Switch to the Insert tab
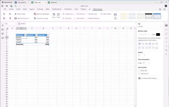The width and height of the screenshot is (169, 107). [x=18, y=9]
